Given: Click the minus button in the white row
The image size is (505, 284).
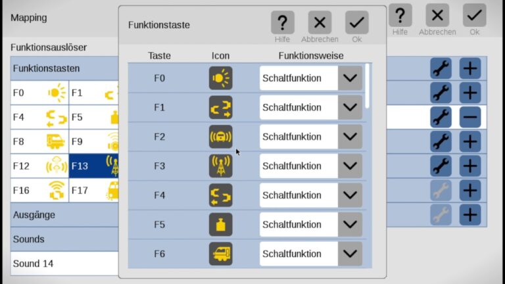Looking at the screenshot, I should click(470, 117).
